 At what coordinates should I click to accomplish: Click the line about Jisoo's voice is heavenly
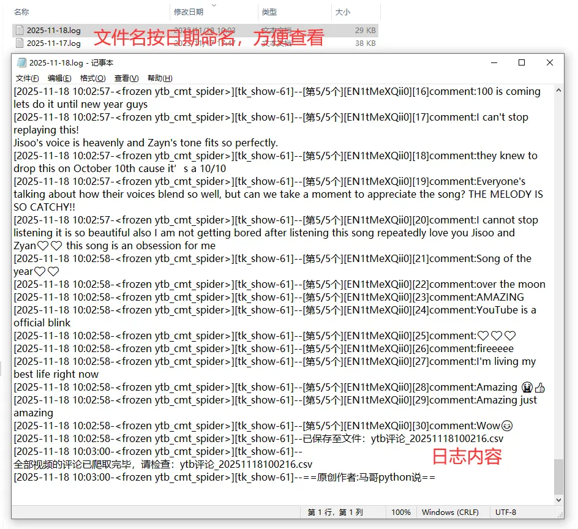coord(146,143)
